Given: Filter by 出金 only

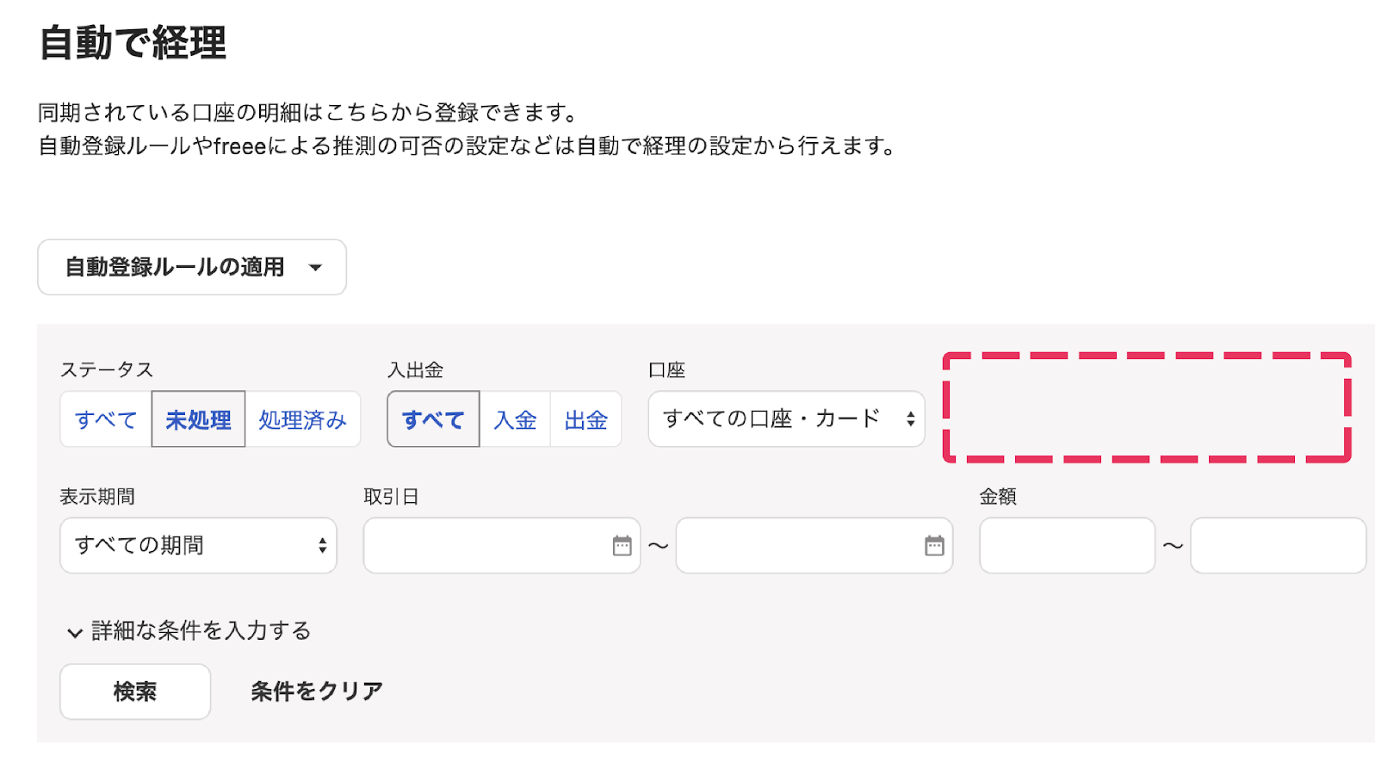Looking at the screenshot, I should tap(586, 419).
